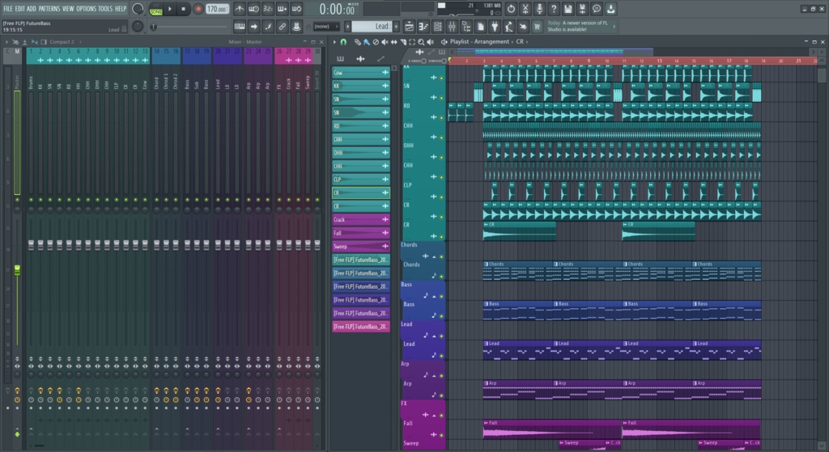The width and height of the screenshot is (829, 452).
Task: Select the Playlist mute tool
Action: pos(385,42)
